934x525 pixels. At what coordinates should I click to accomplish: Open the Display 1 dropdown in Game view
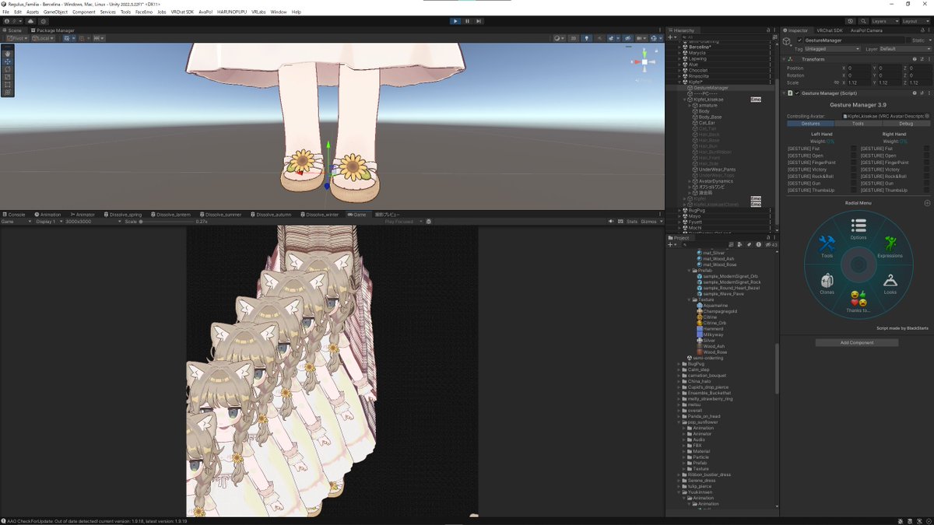[x=49, y=222]
